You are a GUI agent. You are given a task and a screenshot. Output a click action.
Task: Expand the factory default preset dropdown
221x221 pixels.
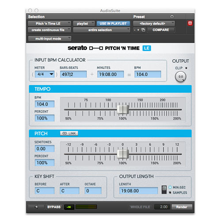pos(154,23)
